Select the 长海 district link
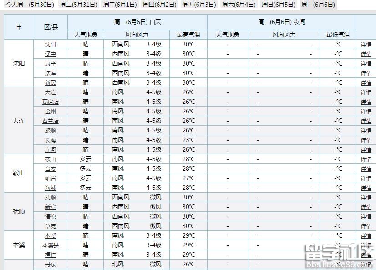The image size is (376, 270). [51, 140]
